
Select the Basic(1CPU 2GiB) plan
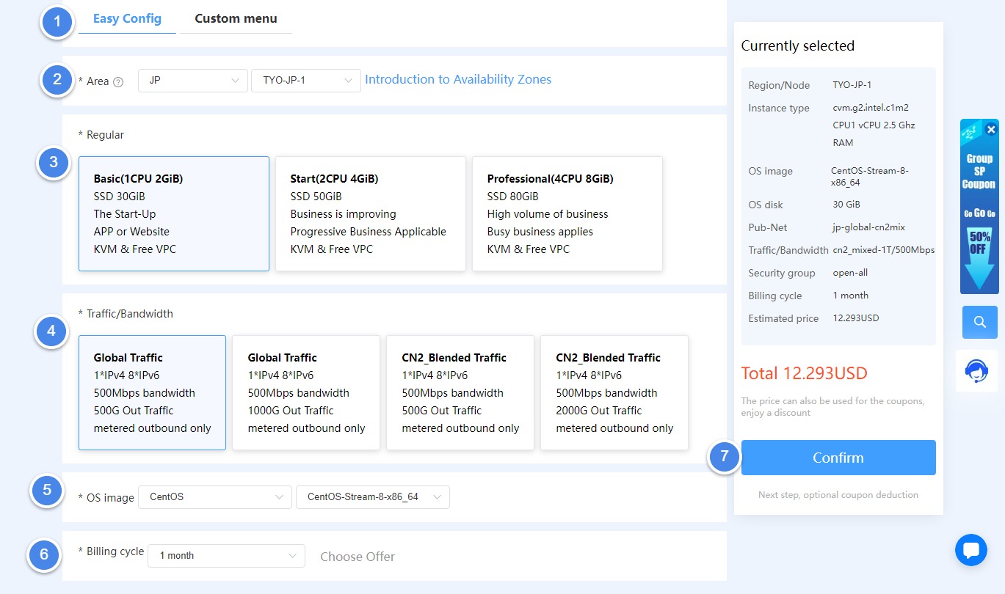coord(174,213)
